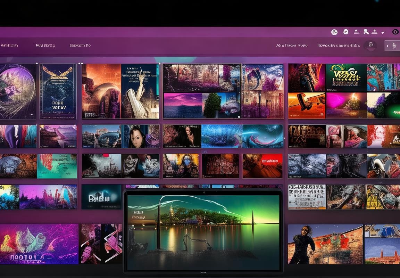Open the dark blue poster with gold emblem

(58, 91)
